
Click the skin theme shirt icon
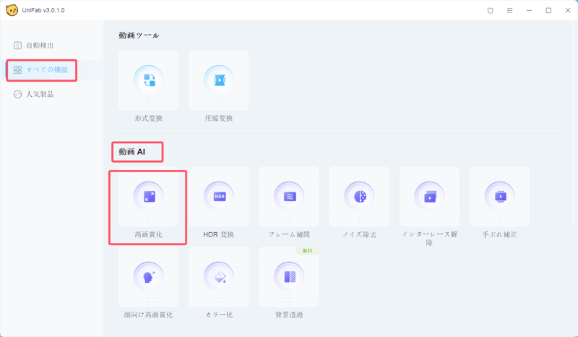coord(491,11)
